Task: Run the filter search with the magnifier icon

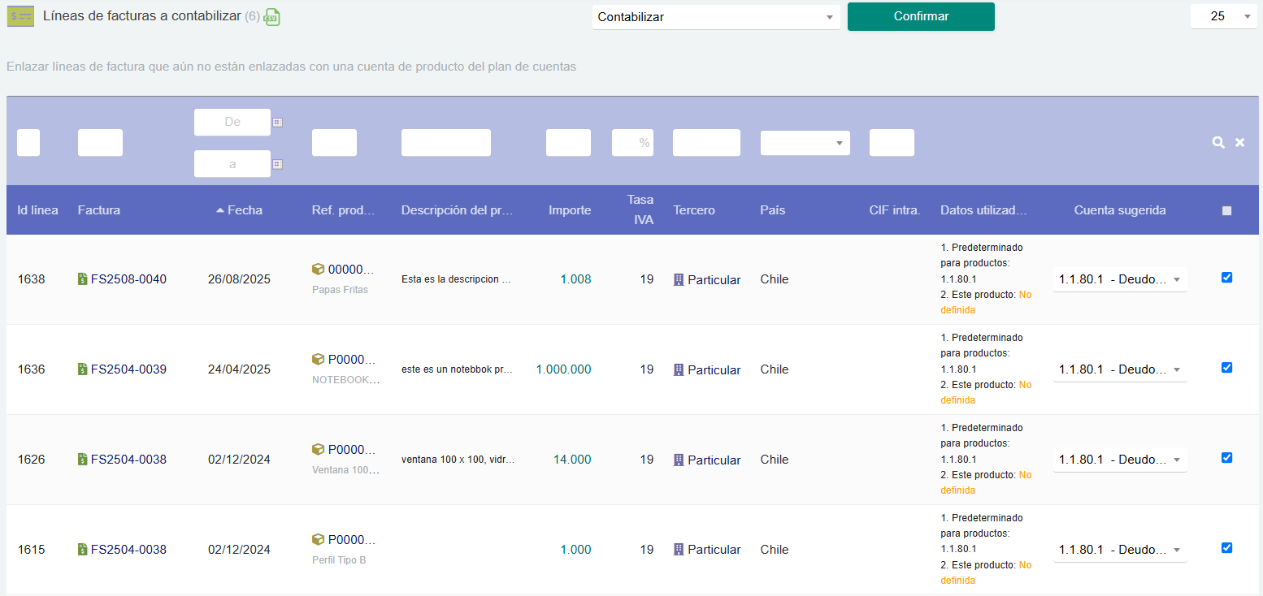Action: pos(1218,142)
